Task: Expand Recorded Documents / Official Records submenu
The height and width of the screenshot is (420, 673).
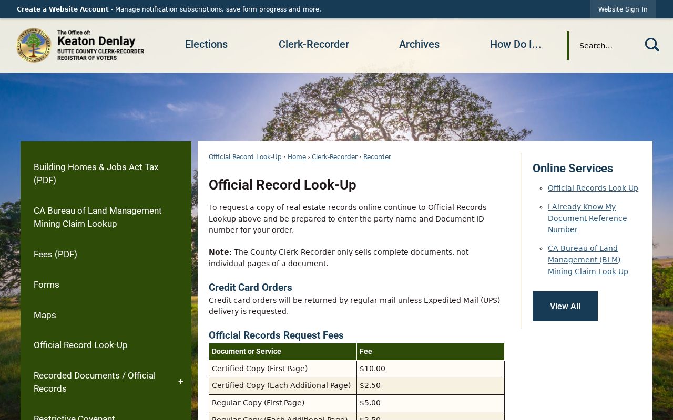Action: click(x=180, y=382)
